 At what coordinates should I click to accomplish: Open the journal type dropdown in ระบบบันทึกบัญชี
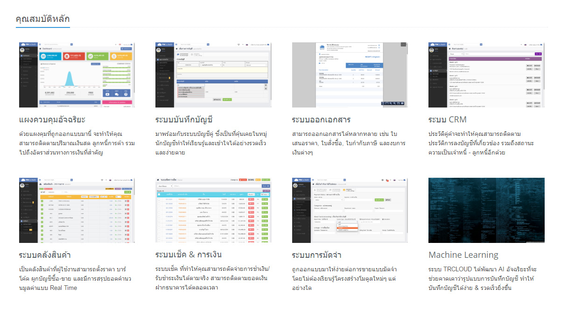[x=210, y=65]
